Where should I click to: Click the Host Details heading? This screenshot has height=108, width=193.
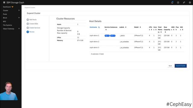95,21
